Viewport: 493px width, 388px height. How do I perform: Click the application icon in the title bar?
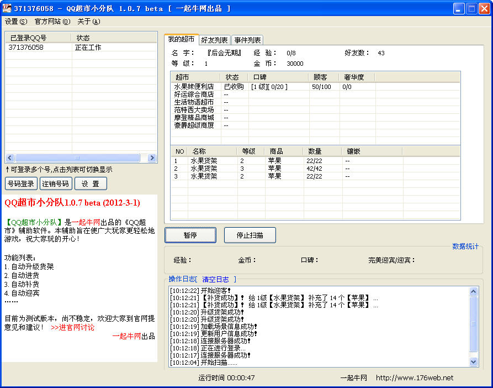tap(7, 7)
